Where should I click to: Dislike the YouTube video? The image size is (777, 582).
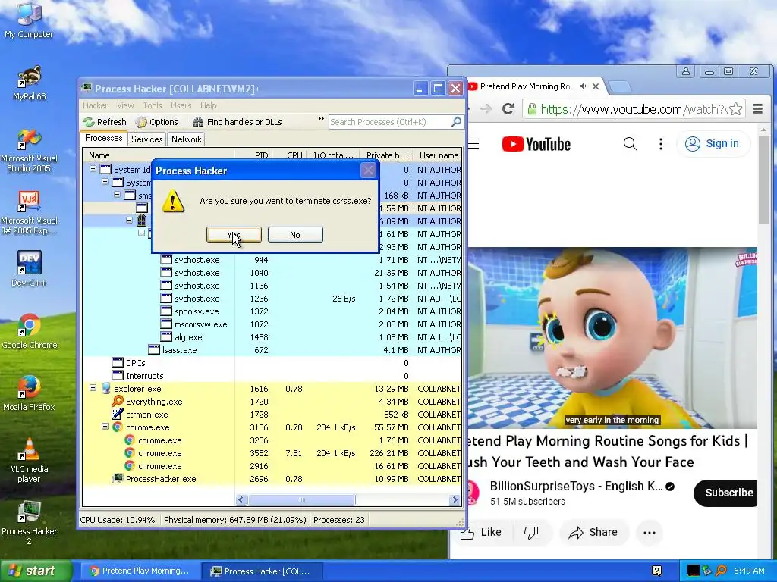point(531,533)
